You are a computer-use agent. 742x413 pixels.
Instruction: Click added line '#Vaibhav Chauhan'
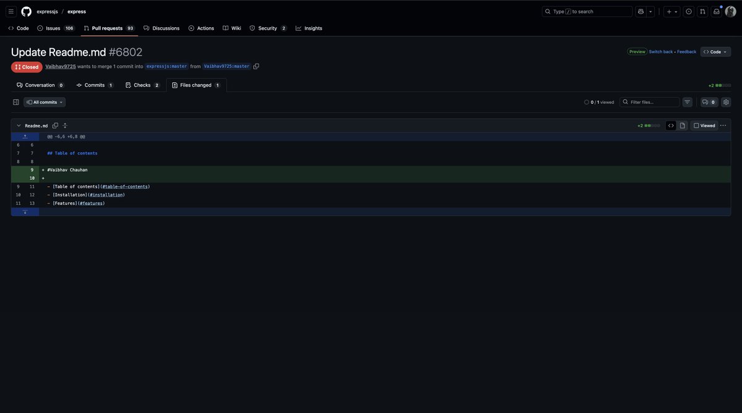click(67, 170)
